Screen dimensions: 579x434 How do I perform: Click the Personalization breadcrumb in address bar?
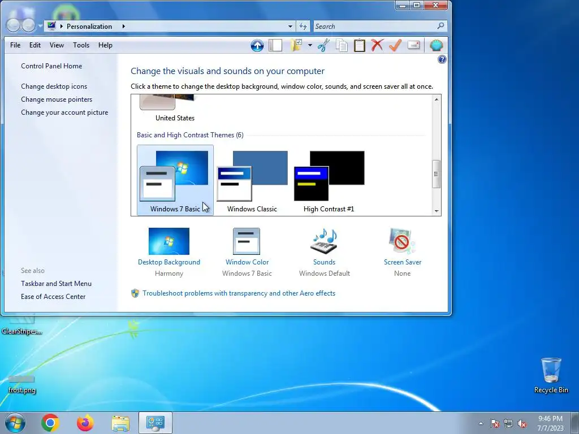point(89,26)
